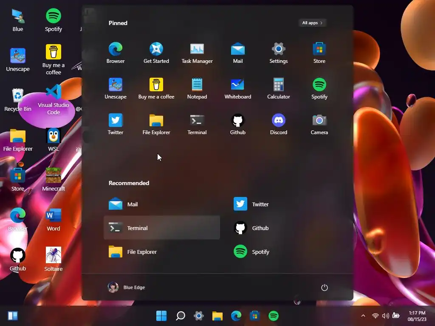The width and height of the screenshot is (435, 326).
Task: Select Store desktop shortcut
Action: tap(18, 180)
